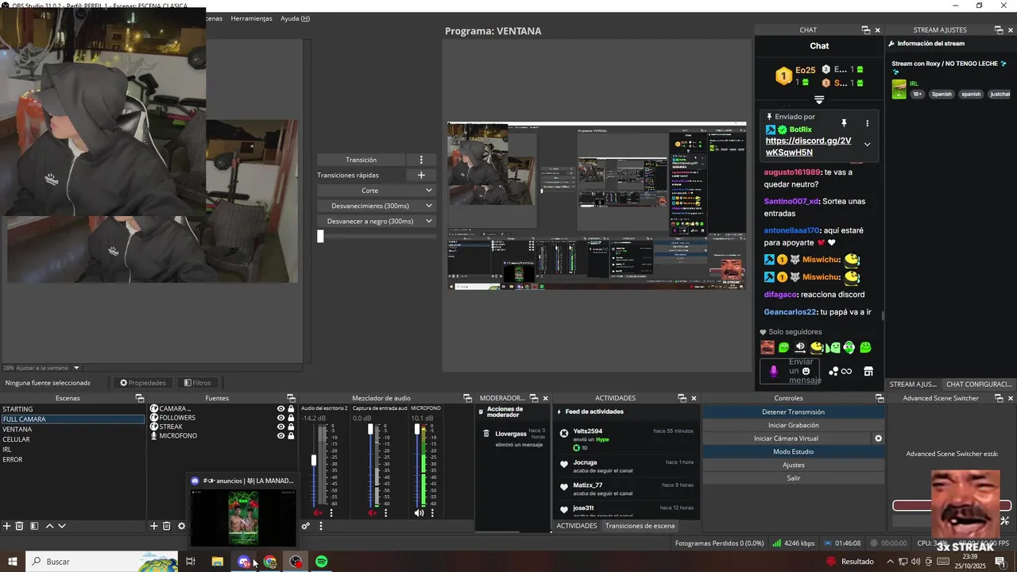Expand the pinned BotRix message
The image size is (1017, 572).
[x=867, y=145]
